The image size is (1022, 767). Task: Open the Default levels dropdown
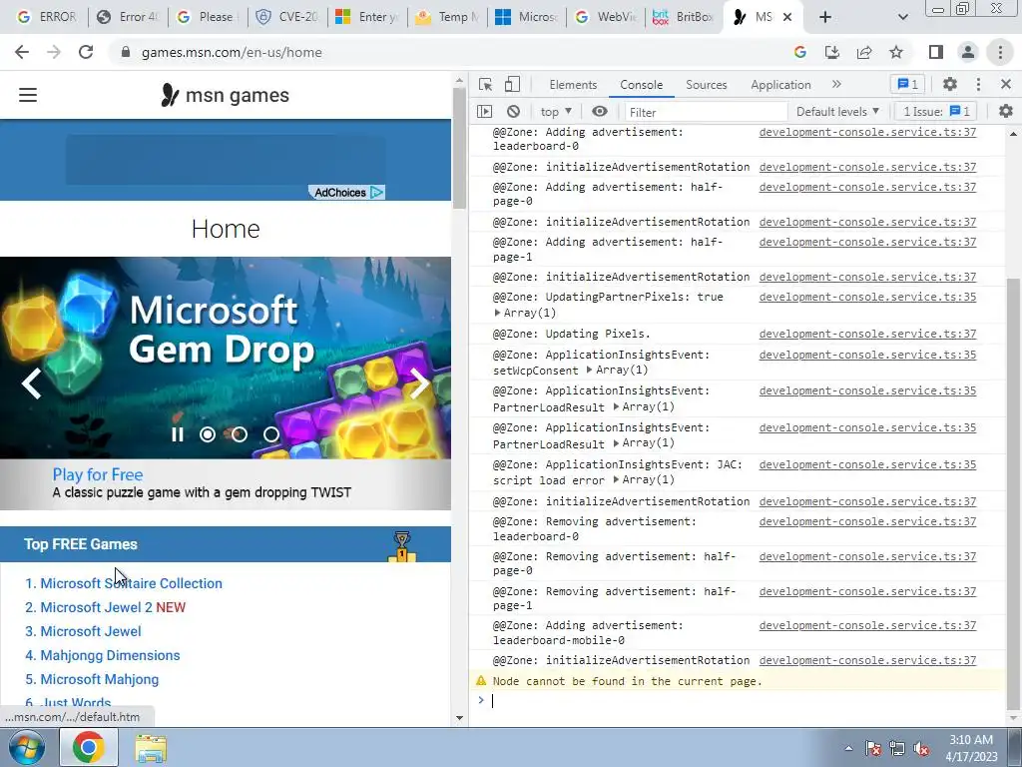[837, 112]
